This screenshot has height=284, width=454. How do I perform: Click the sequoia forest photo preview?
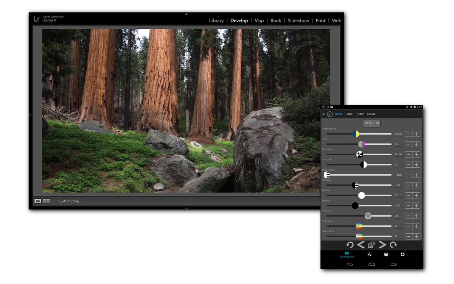coord(186,111)
